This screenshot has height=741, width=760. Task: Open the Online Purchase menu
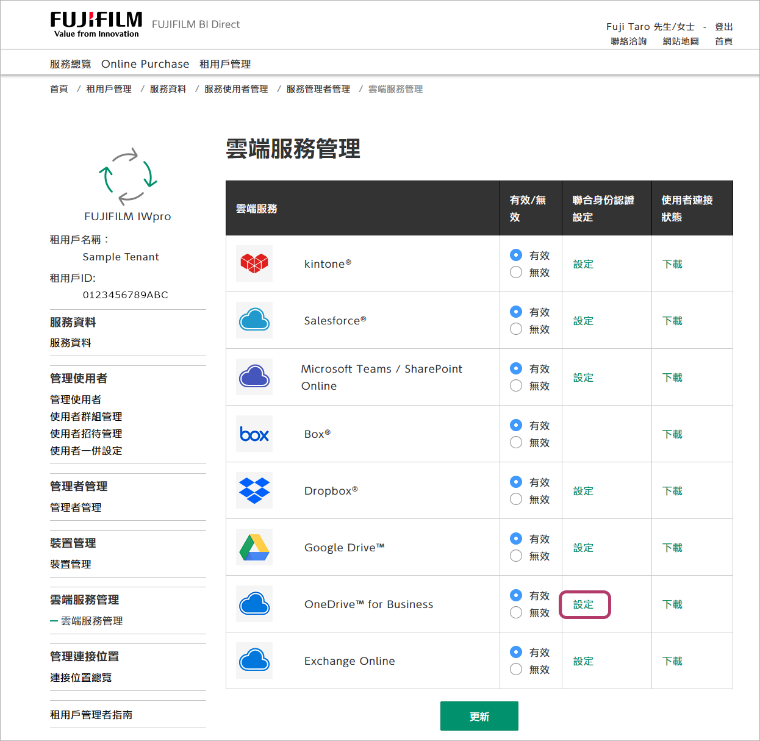click(x=145, y=64)
